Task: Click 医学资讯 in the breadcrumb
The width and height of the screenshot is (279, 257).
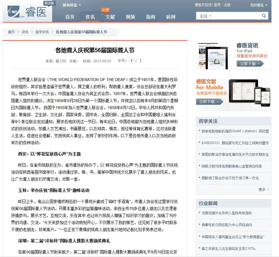Action: (42, 32)
